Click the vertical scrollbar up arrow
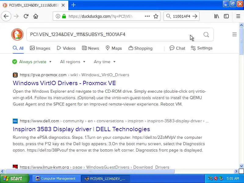Screen dimensions: 244x183 tap(241, 25)
